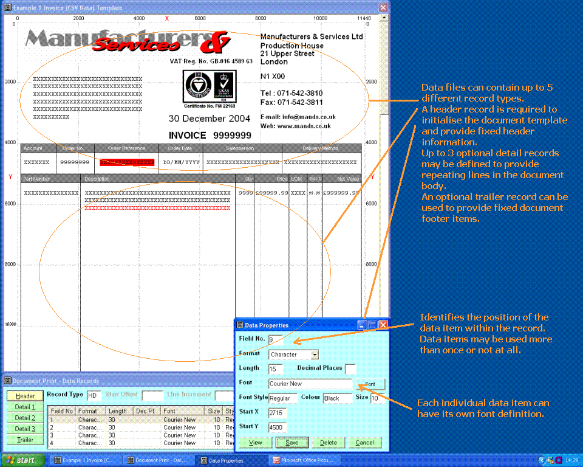Image resolution: width=583 pixels, height=467 pixels.
Task: Click the messenger icon in system tray
Action: click(550, 460)
